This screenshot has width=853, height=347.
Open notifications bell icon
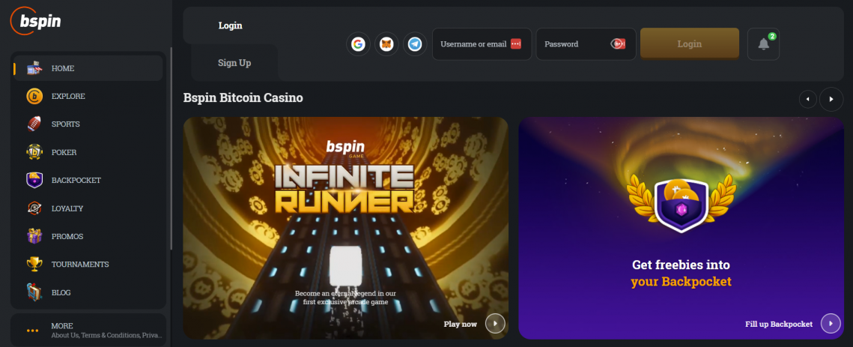763,44
